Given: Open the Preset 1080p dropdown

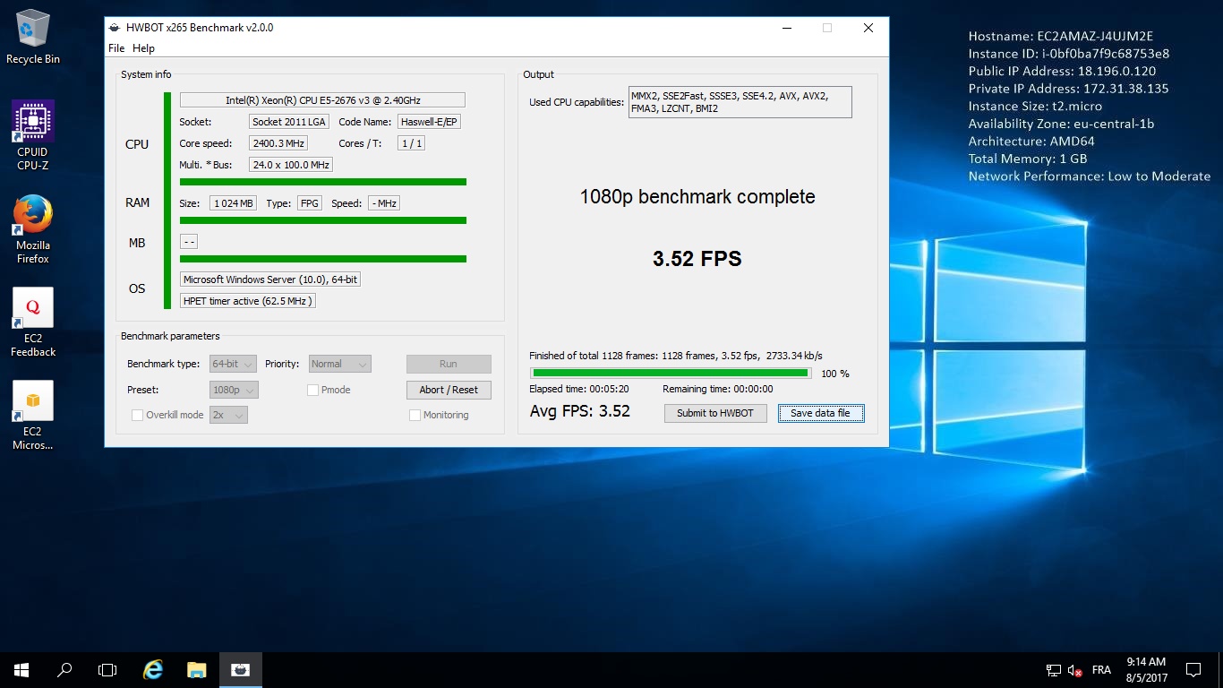Looking at the screenshot, I should pyautogui.click(x=235, y=390).
